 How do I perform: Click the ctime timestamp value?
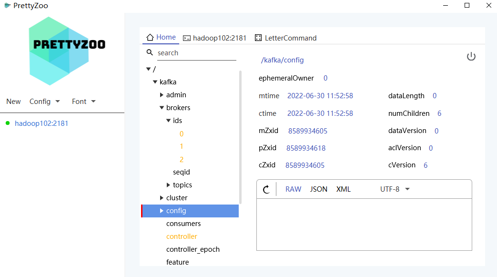320,113
